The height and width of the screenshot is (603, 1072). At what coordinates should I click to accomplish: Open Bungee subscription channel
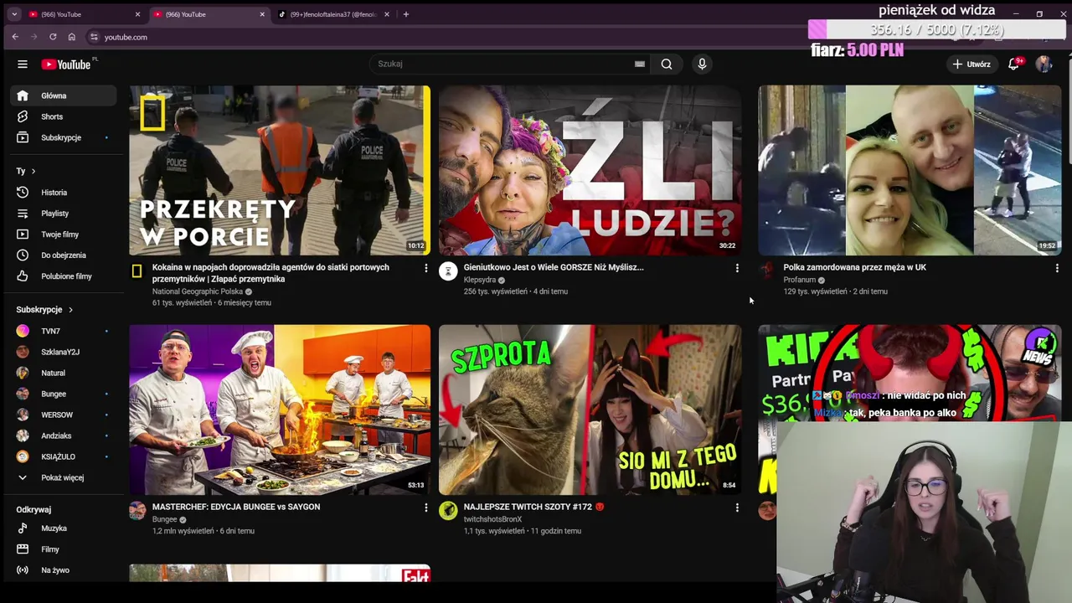tap(64, 394)
